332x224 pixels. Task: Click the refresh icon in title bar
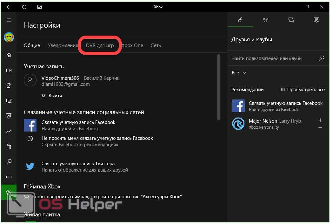[x=24, y=7]
